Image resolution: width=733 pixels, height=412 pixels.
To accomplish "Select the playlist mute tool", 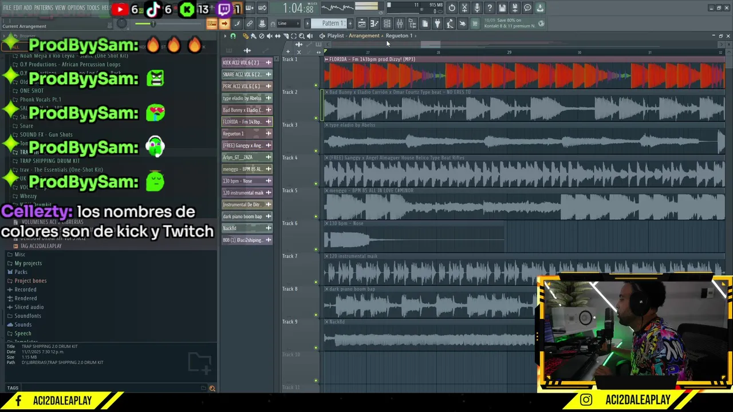I will point(270,36).
